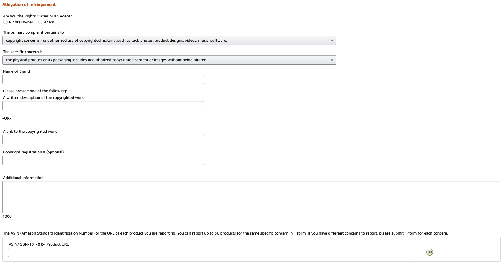Click the 'The specific concern is' label
Viewport: 504px width, 264px height.
click(x=23, y=52)
